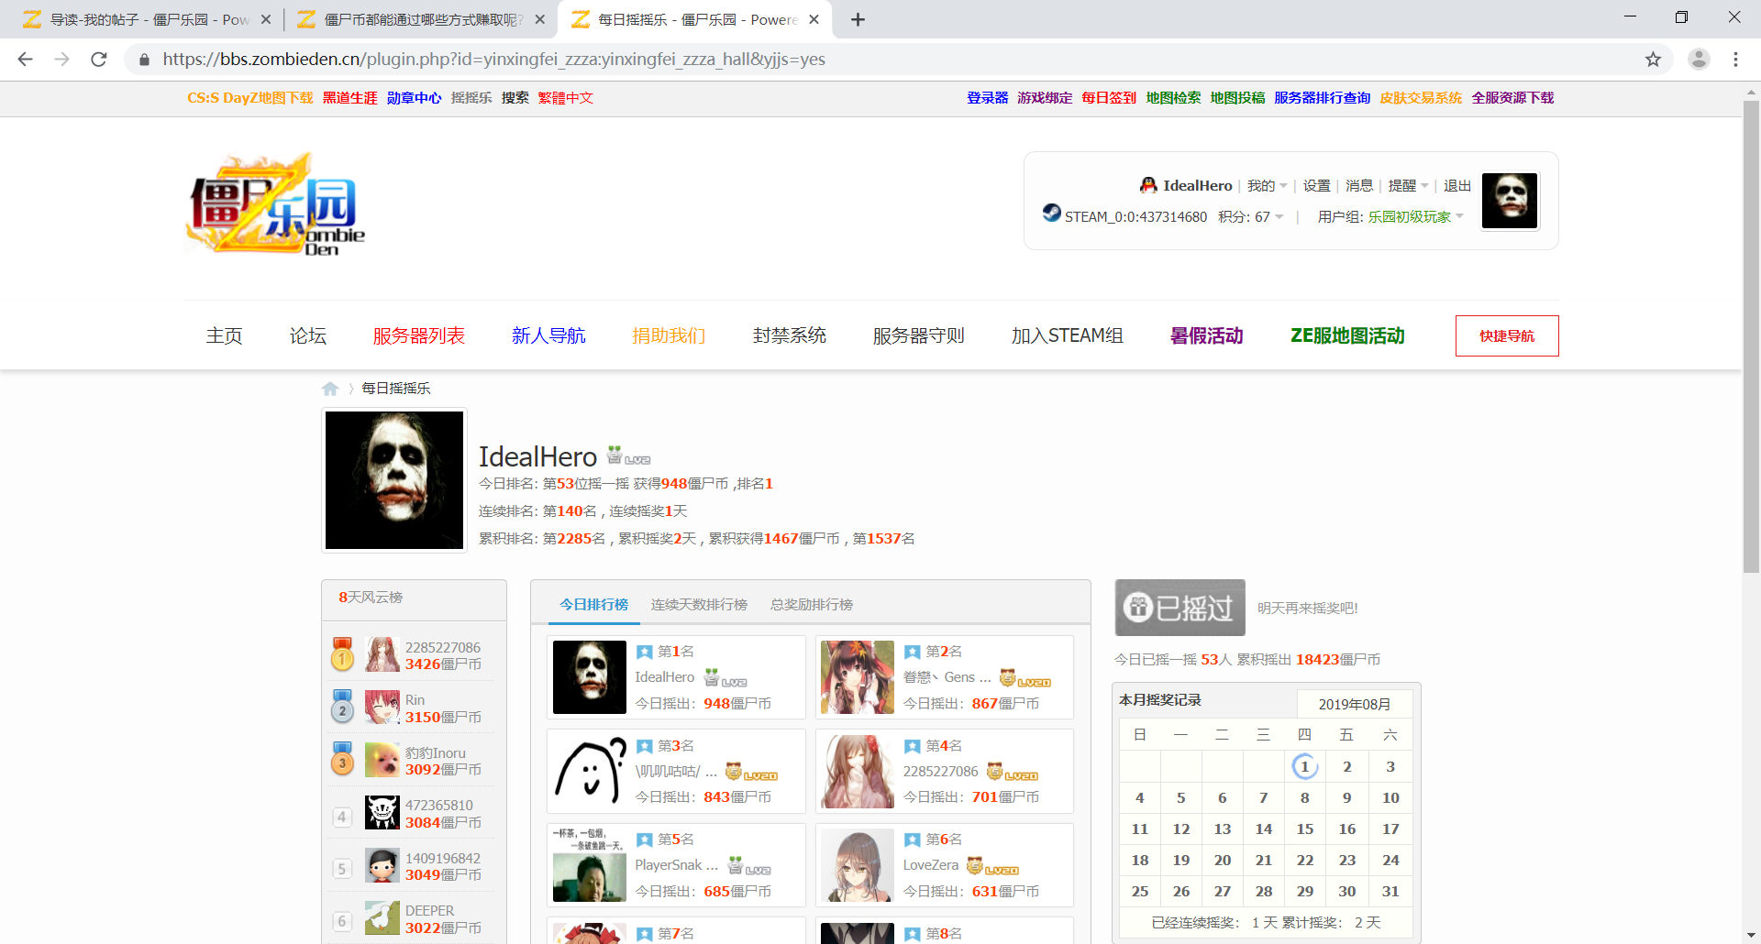Viewport: 1761px width, 944px height.
Task: Select day 15 in the August calendar
Action: point(1304,829)
